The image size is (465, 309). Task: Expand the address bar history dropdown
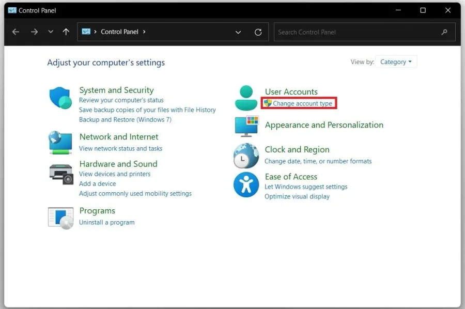pyautogui.click(x=238, y=32)
